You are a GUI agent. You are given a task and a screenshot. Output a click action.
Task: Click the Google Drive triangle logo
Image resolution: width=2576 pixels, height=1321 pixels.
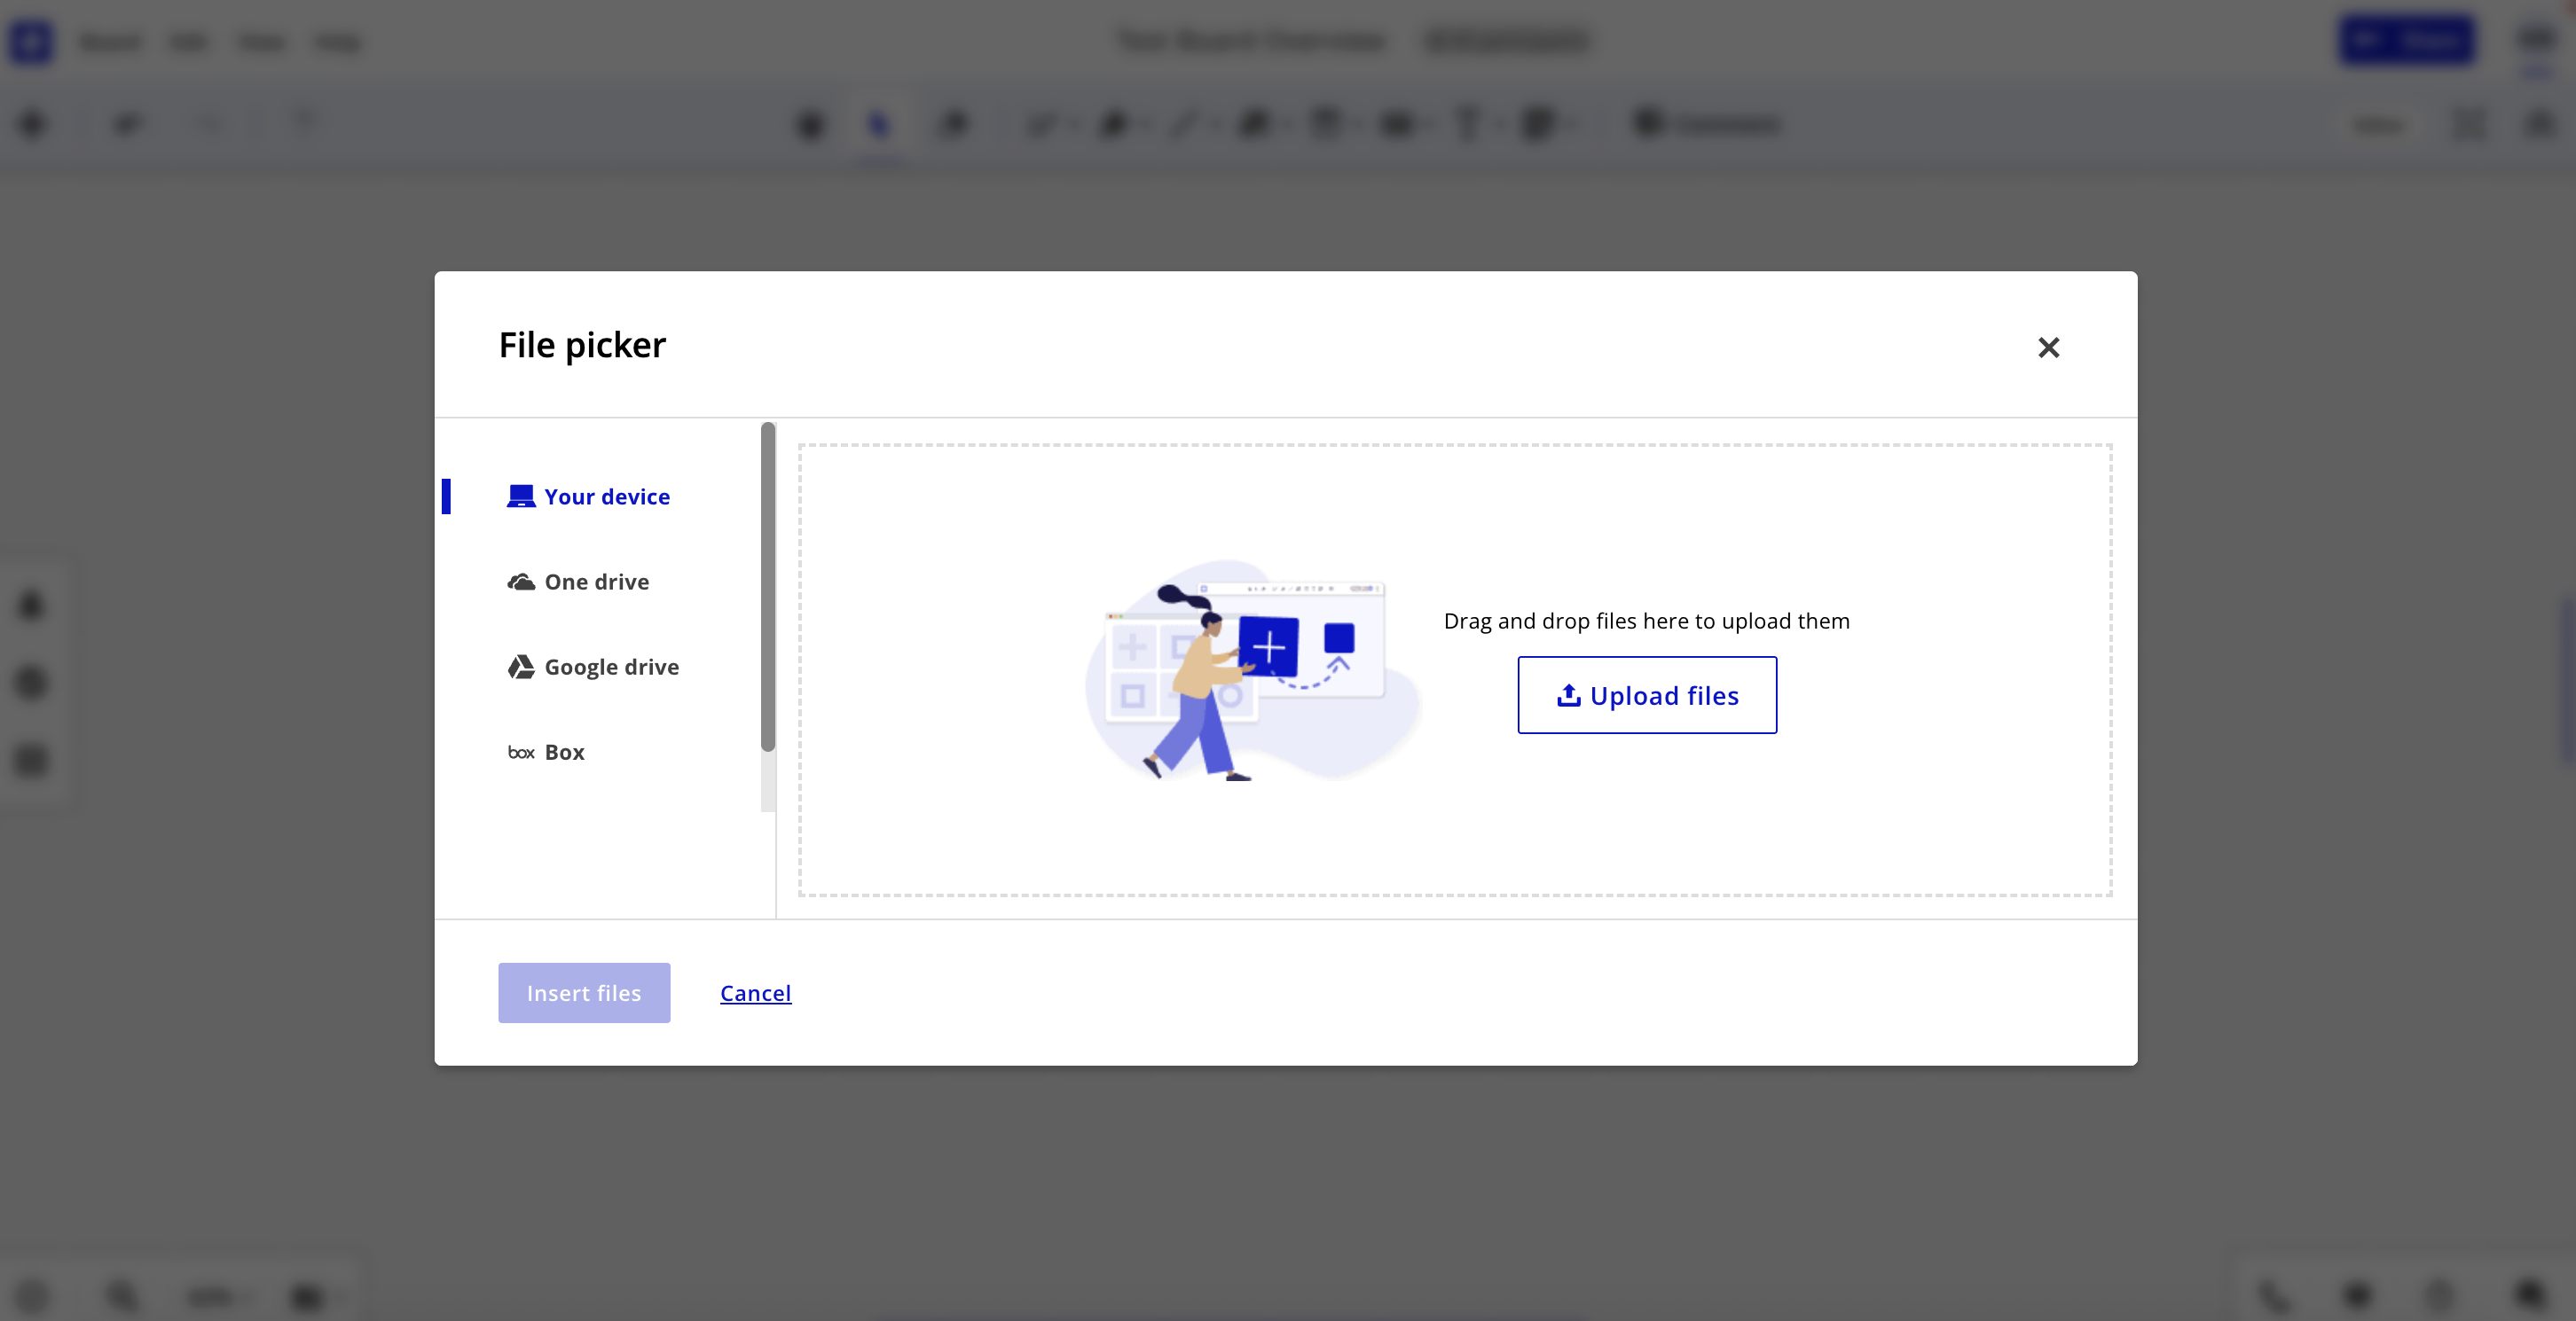point(520,667)
